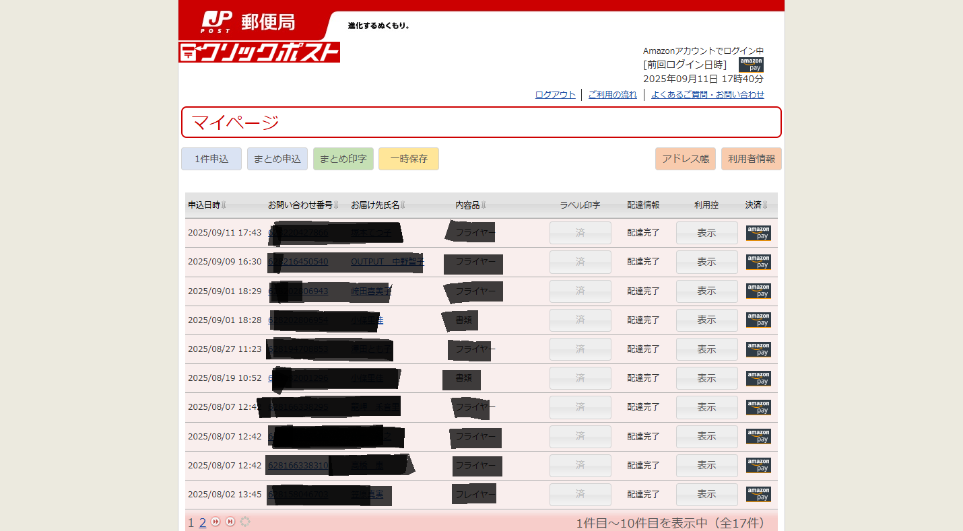Image resolution: width=963 pixels, height=531 pixels.
Task: Sort by 内容品 using its arrow icon
Action: point(483,205)
